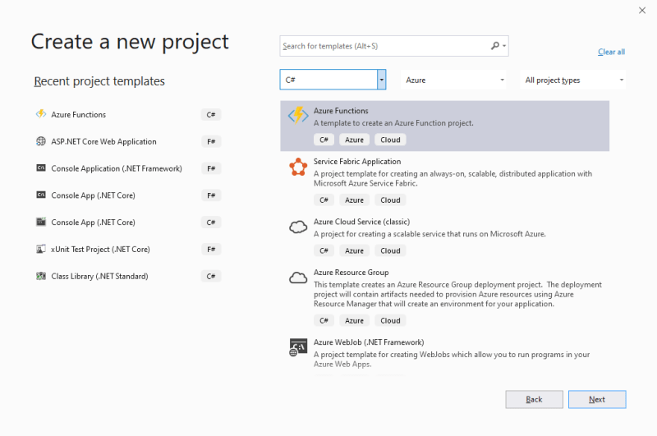This screenshot has height=436, width=657.
Task: Click the Cloud tag under Azure Cloud Service
Action: click(x=390, y=250)
